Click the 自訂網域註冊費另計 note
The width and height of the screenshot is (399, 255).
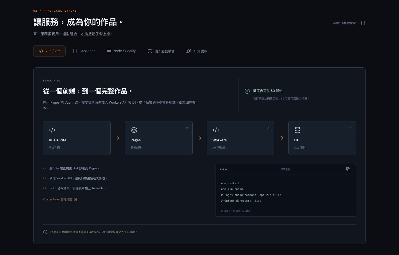pyautogui.click(x=281, y=98)
